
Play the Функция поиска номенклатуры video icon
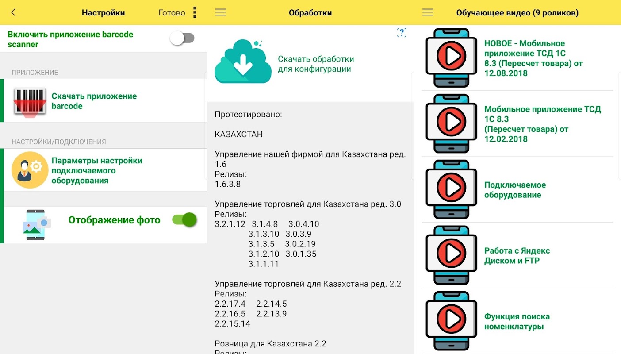point(451,321)
